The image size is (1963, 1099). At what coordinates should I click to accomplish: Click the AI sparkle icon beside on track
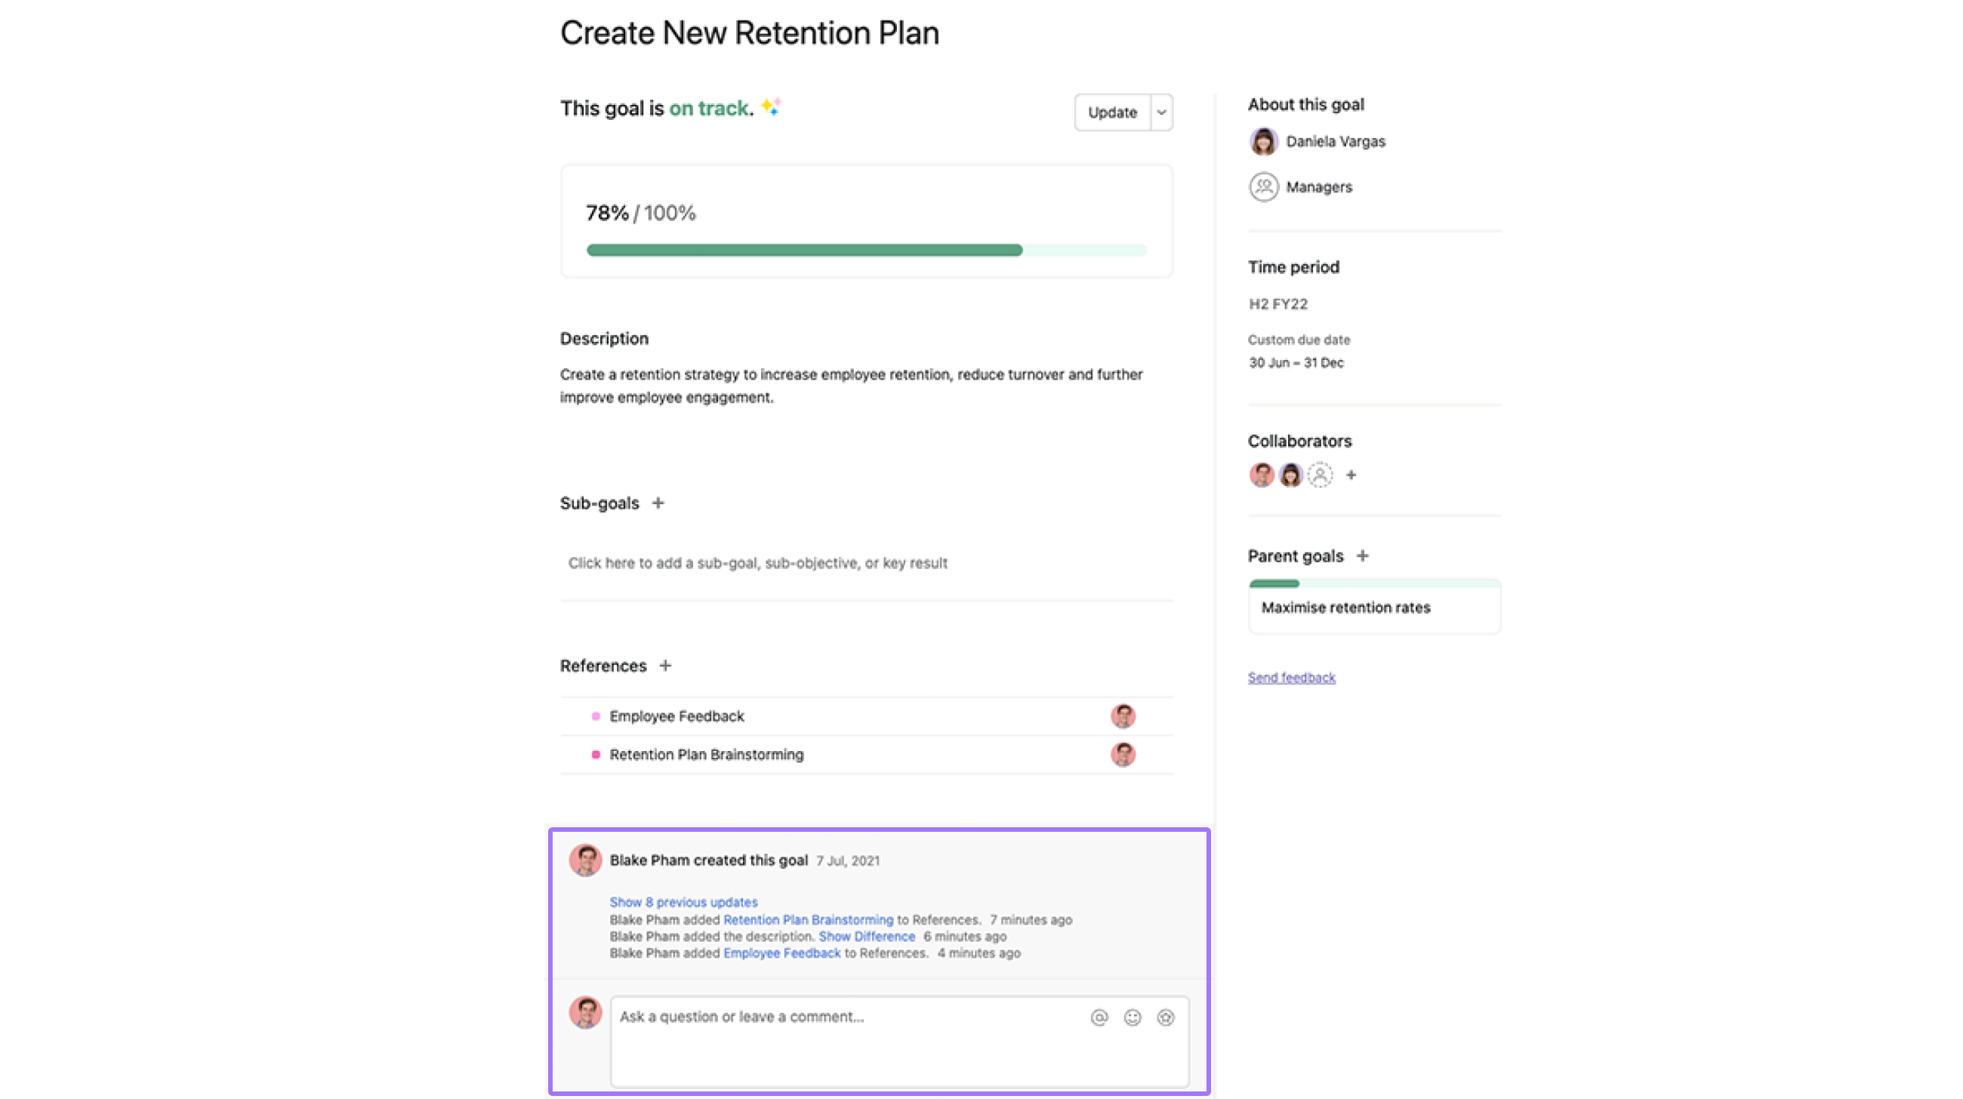coord(770,107)
